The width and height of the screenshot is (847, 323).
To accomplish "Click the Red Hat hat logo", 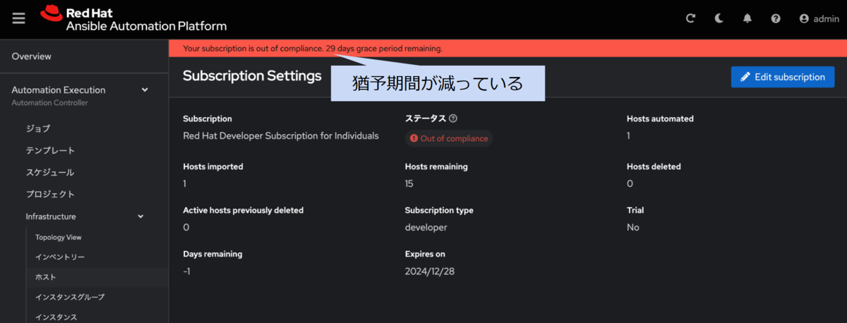I will (51, 12).
